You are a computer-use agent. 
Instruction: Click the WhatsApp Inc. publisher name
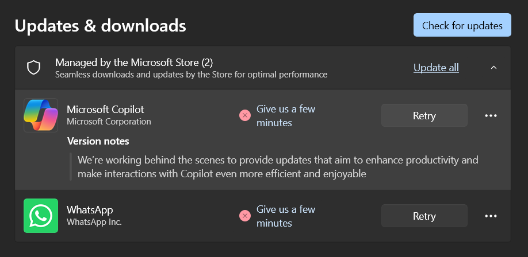tap(94, 222)
